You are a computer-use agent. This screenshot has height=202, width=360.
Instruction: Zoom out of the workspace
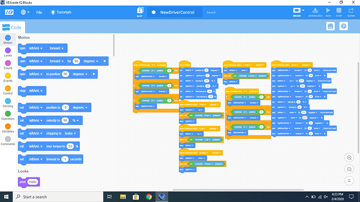pyautogui.click(x=349, y=169)
